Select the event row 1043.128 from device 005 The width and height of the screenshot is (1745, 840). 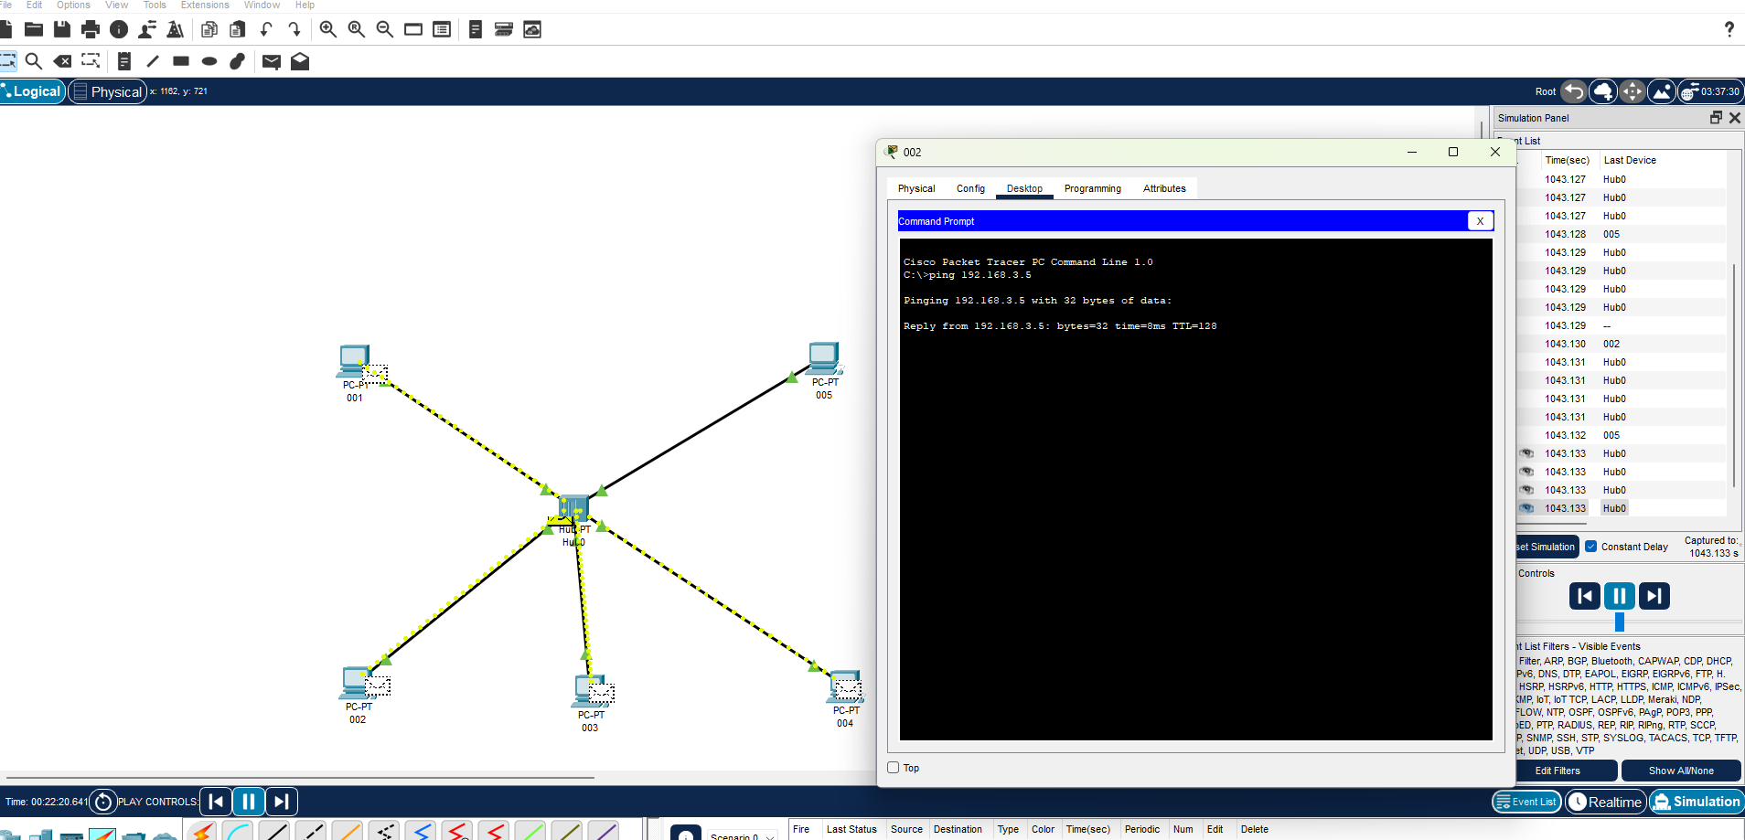(1621, 234)
